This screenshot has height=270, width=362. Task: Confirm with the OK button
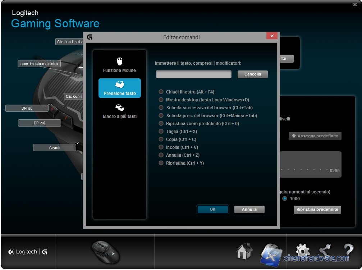pos(212,209)
